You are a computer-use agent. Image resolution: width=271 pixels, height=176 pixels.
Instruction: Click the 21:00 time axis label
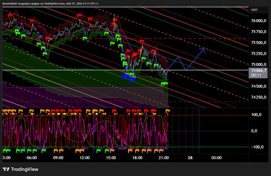[x=164, y=158]
